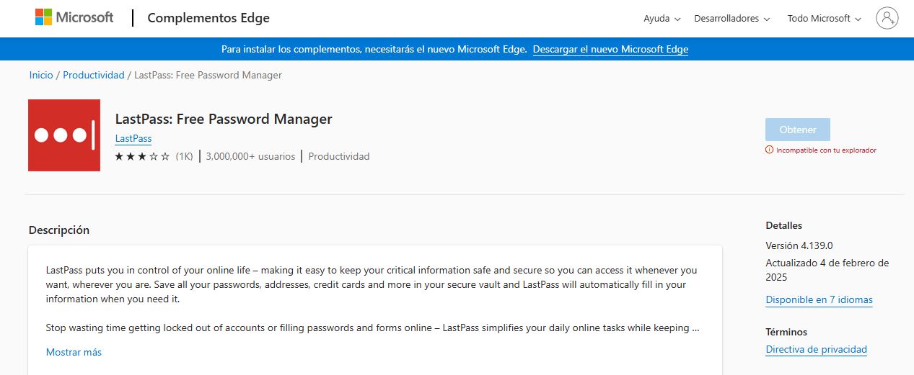Click the Microsoft logo
The height and width of the screenshot is (375, 914).
tap(74, 17)
